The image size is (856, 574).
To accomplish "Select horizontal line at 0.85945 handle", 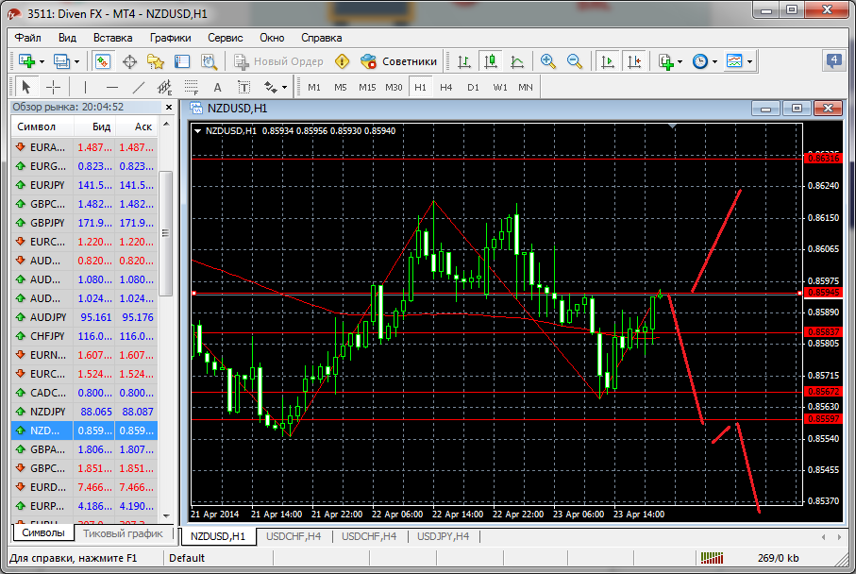I will pyautogui.click(x=193, y=294).
